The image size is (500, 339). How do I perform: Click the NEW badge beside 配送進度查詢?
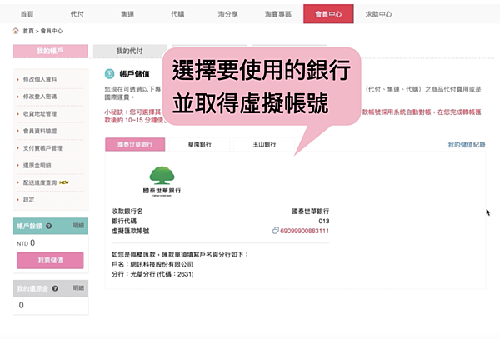coord(64,182)
